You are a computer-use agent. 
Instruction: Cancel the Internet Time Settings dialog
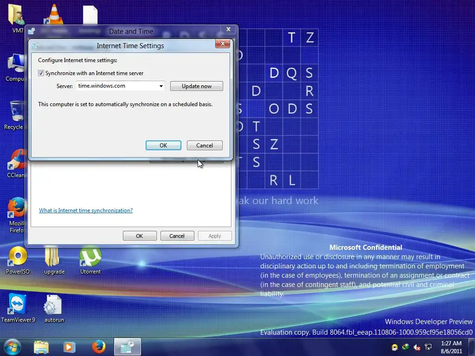click(205, 145)
